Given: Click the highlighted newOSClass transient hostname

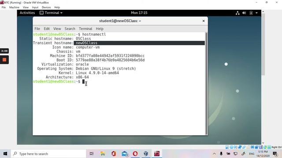Looking at the screenshot, I should [86, 43].
